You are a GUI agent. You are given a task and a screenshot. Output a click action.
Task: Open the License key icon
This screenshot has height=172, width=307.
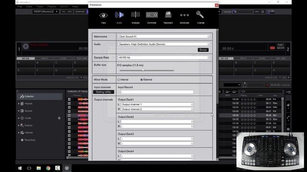pos(200,15)
